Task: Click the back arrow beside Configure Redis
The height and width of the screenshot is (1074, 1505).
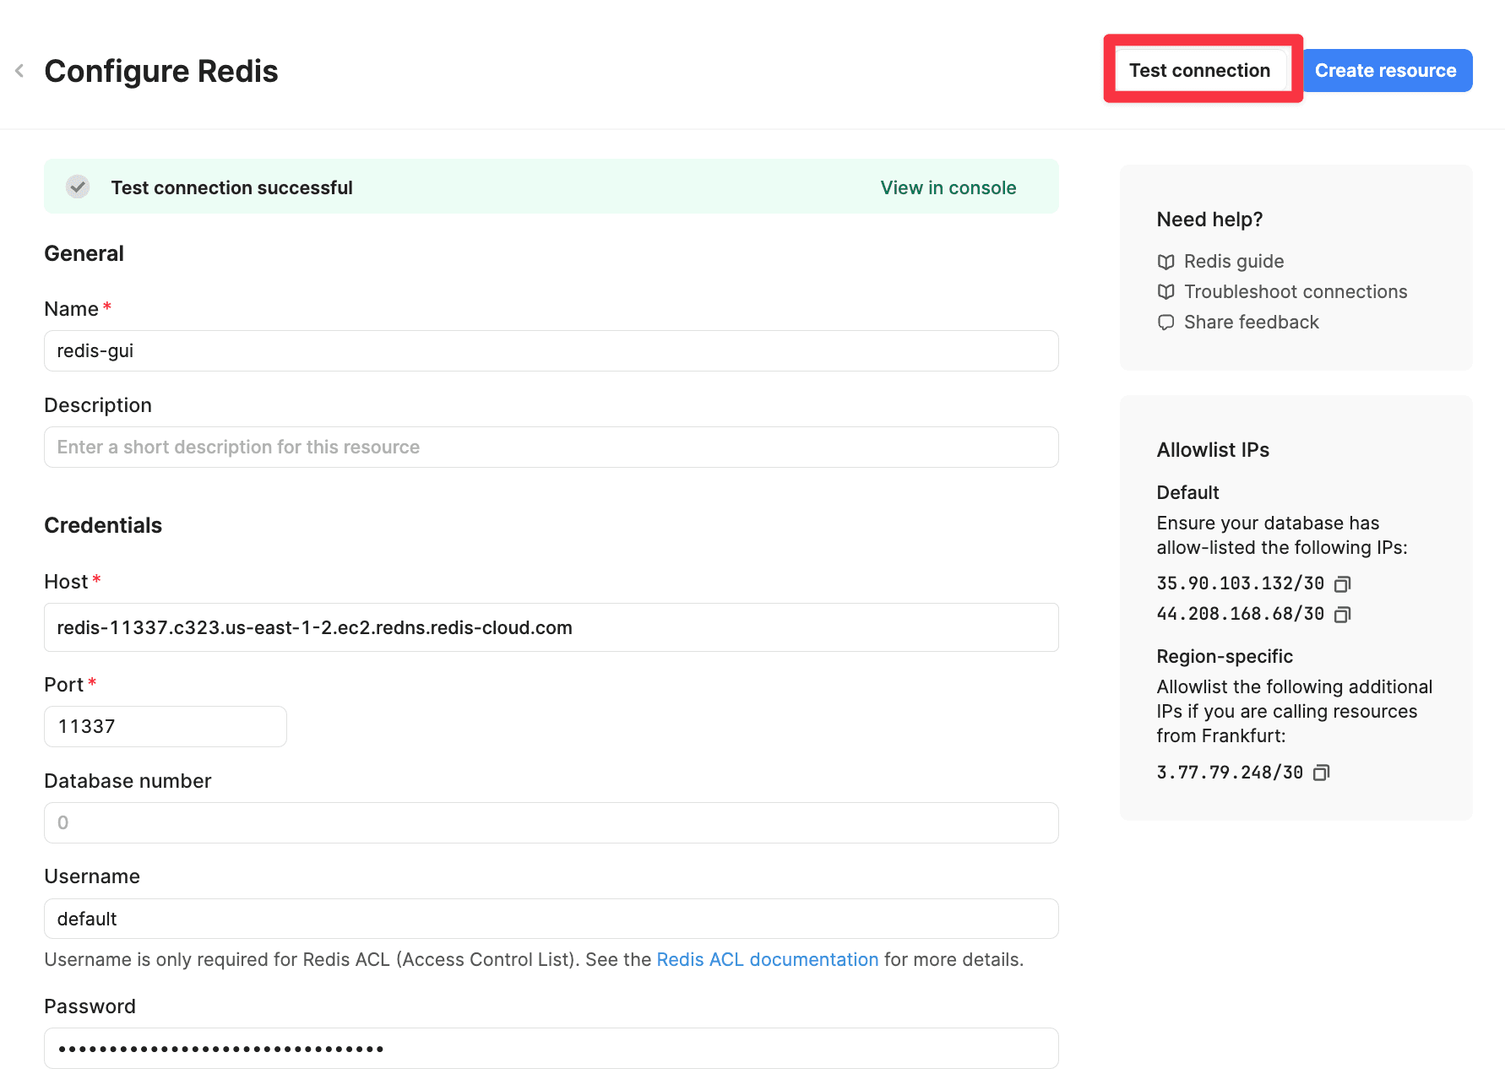Action: (x=19, y=71)
